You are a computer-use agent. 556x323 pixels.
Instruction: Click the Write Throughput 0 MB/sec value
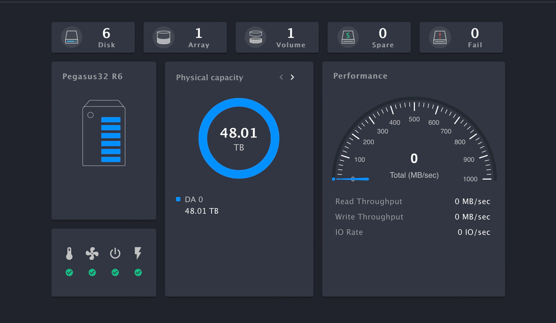[x=473, y=217]
